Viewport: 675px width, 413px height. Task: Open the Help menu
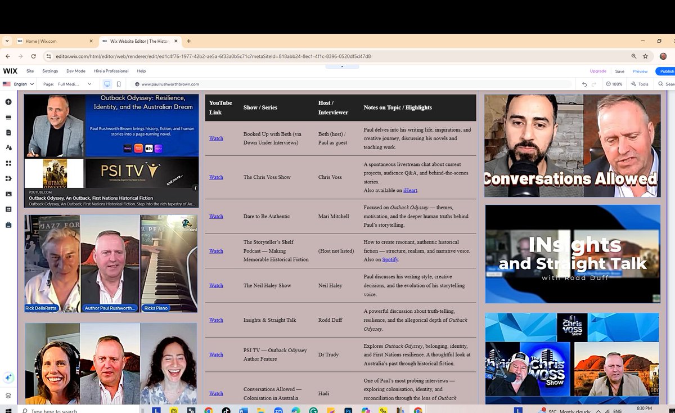[x=141, y=71]
